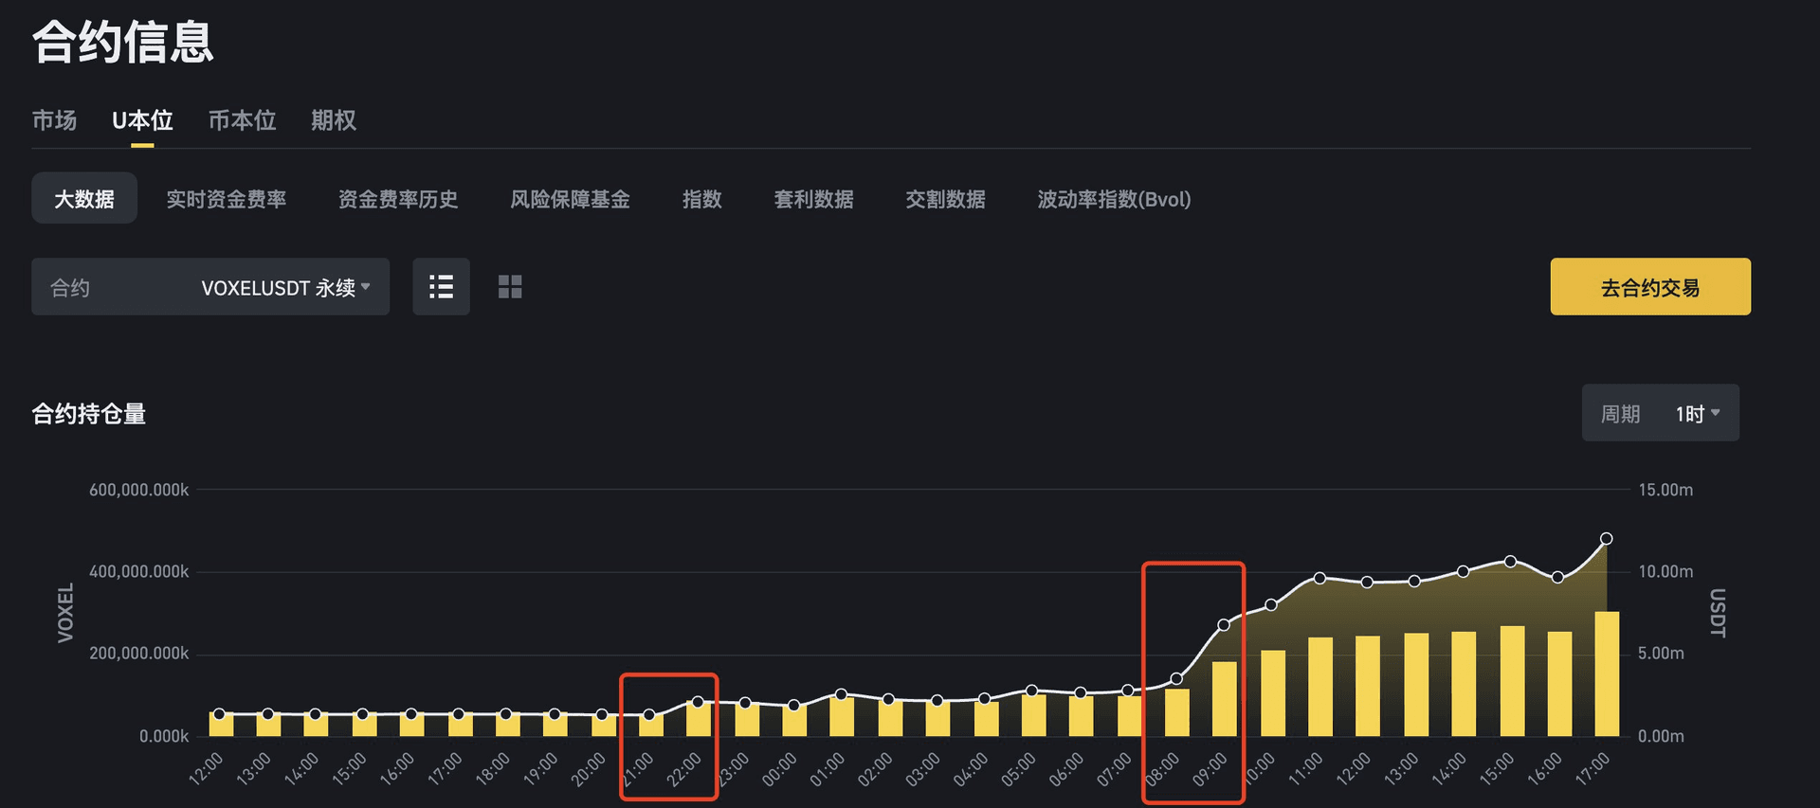Switch to the 指数 section
The width and height of the screenshot is (1820, 808).
(x=701, y=199)
